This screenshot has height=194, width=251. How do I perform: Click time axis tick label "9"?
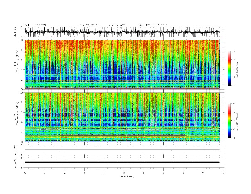point(203,173)
